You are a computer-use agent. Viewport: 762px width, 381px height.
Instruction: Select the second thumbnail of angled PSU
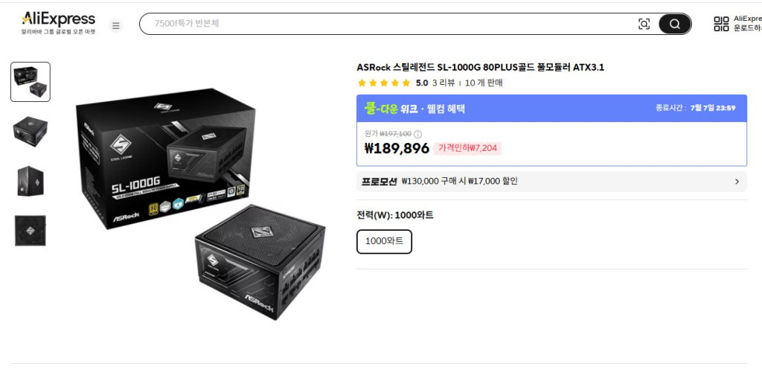30,132
